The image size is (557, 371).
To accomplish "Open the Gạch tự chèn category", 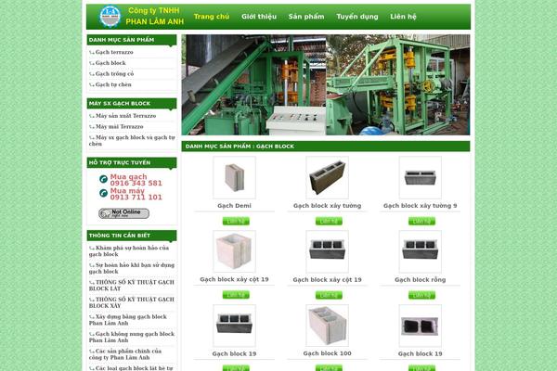I will tap(113, 84).
